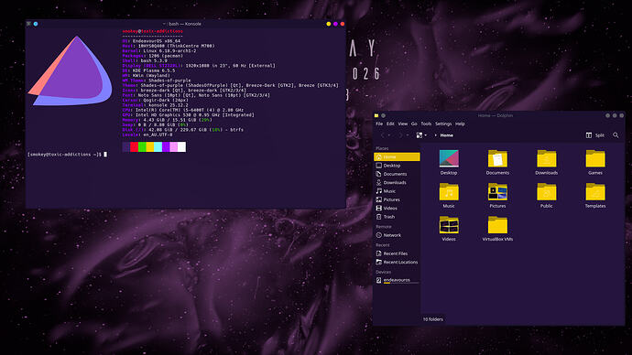The height and width of the screenshot is (355, 632).
Task: Click the view mode icons button in Dolphin toolbar
Action: 420,135
